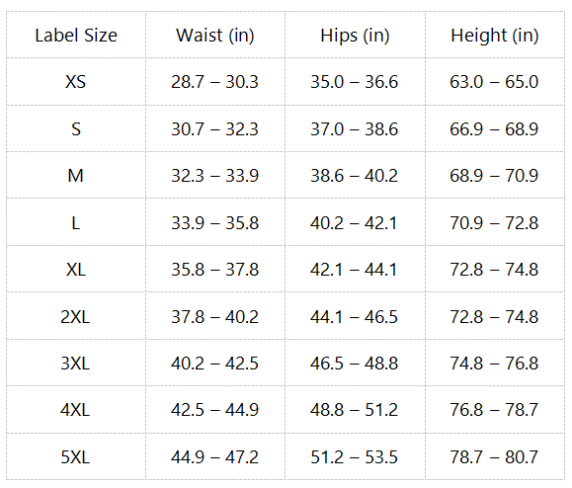
Task: Select the Waist (in) header cell
Action: point(215,35)
